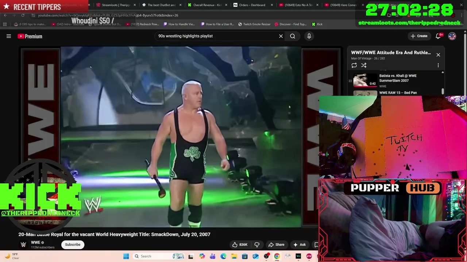Subscribe to the WWE channel
467x262 pixels.
(x=73, y=245)
